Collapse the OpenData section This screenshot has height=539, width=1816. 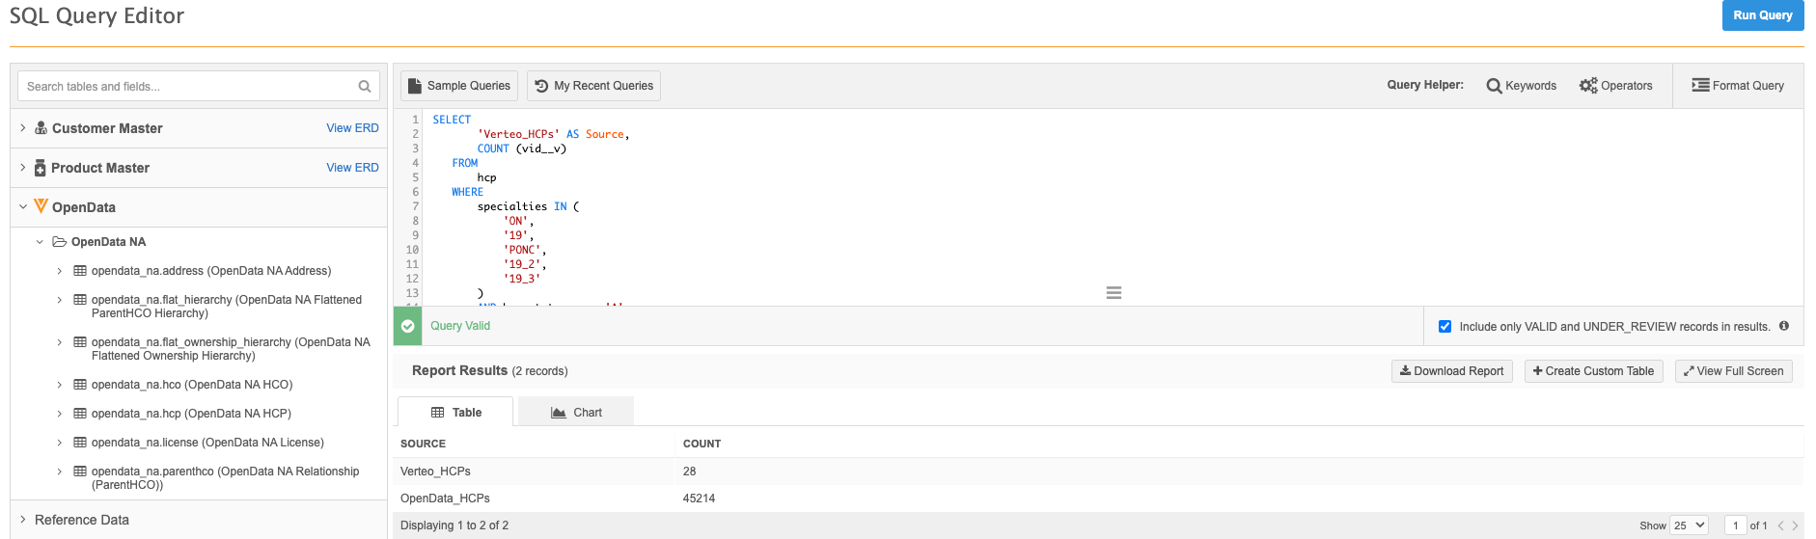coord(23,207)
